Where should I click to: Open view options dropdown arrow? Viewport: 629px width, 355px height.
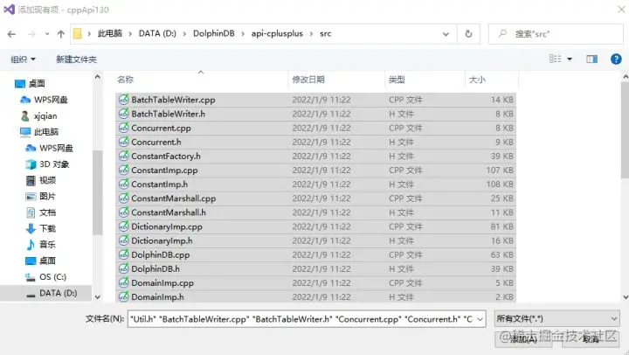click(x=570, y=59)
